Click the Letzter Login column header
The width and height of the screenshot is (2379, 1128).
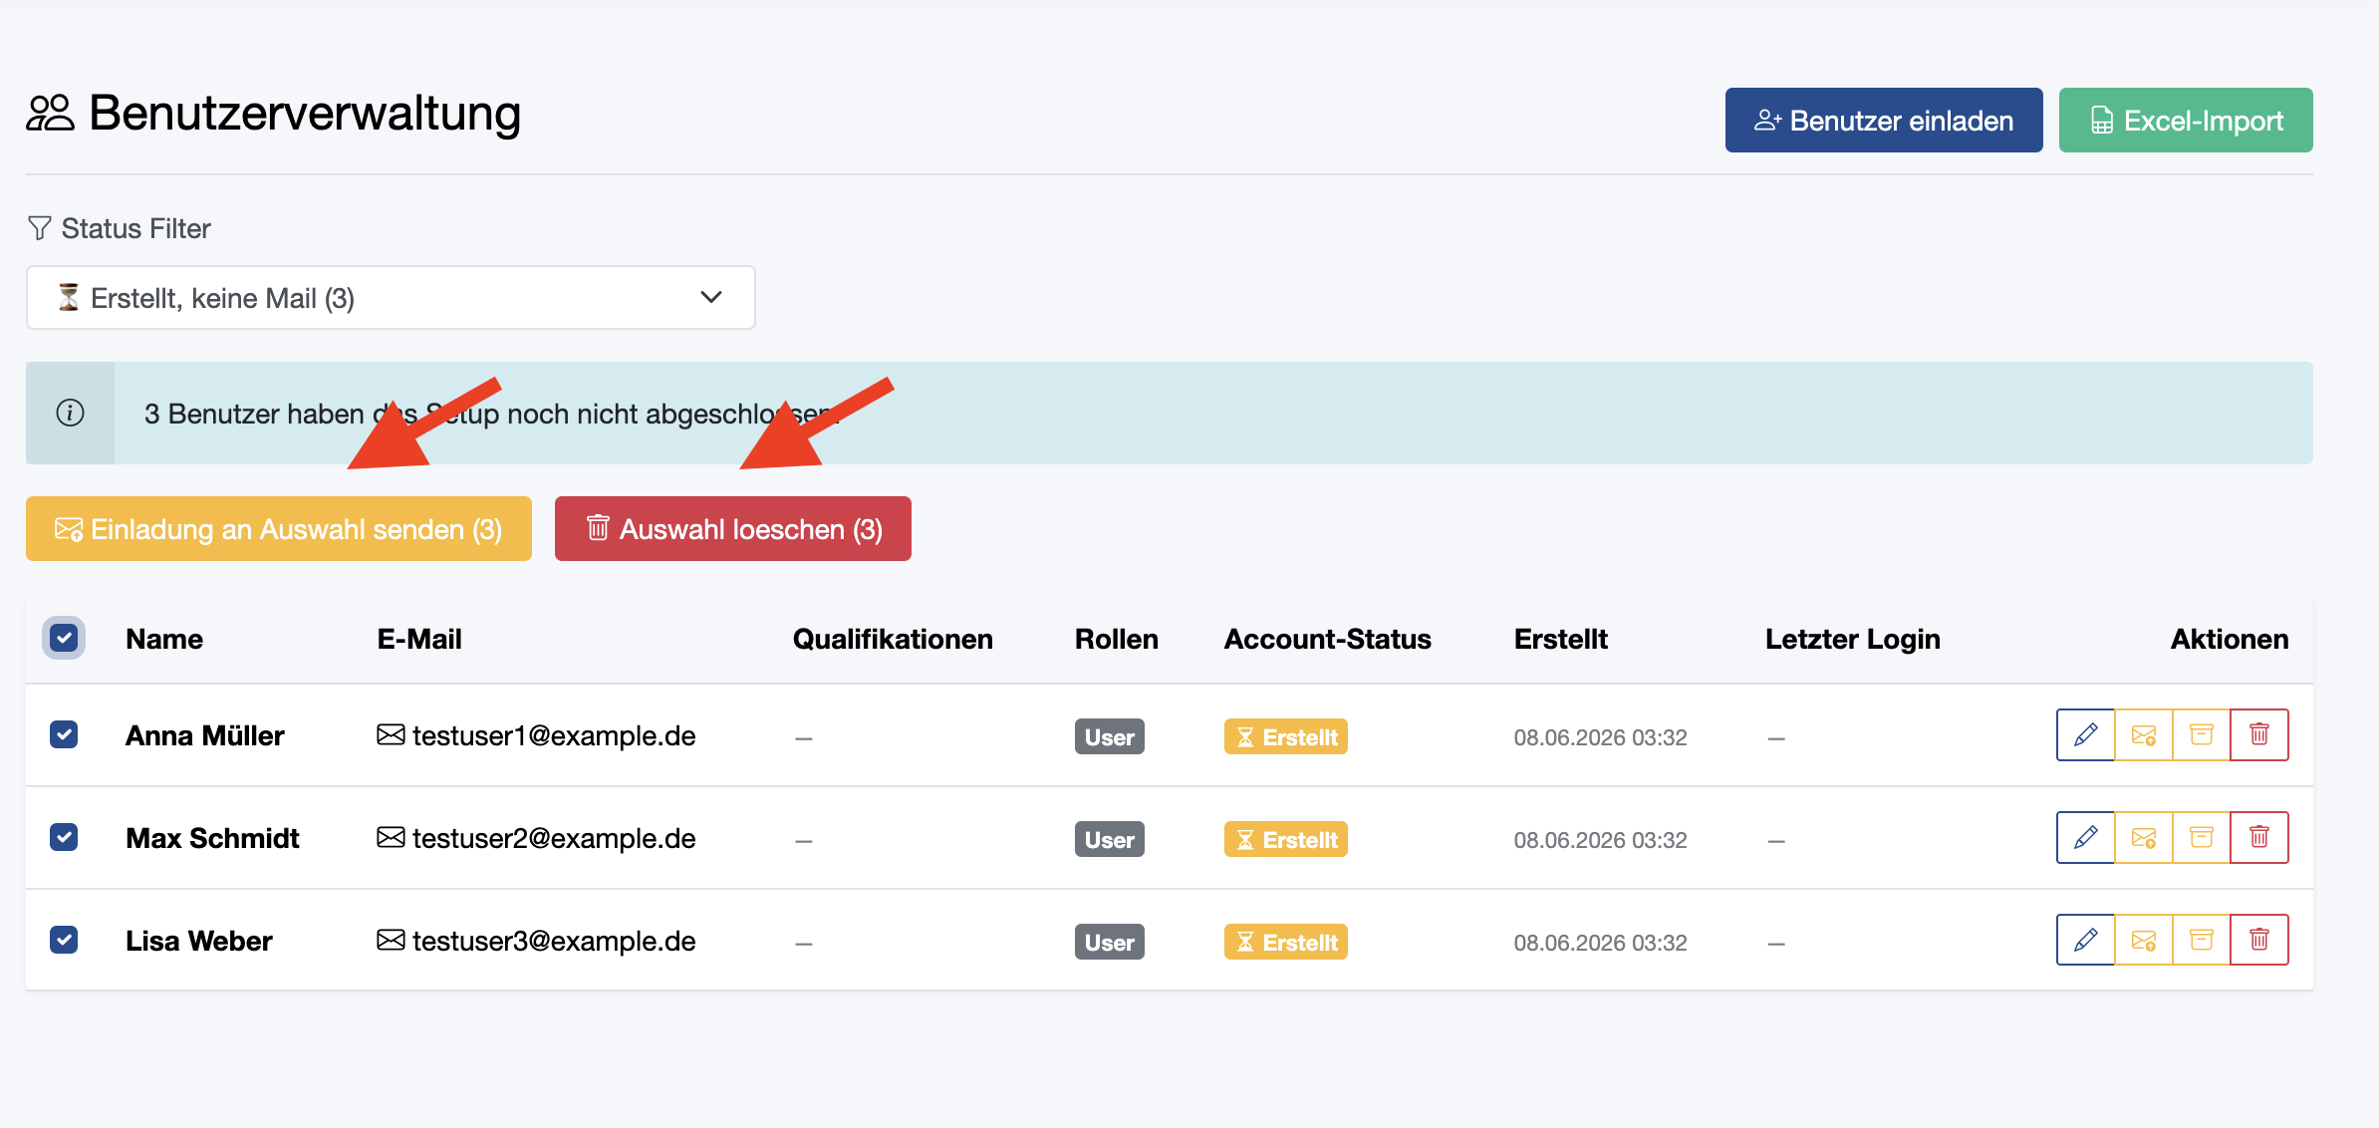1853,639
